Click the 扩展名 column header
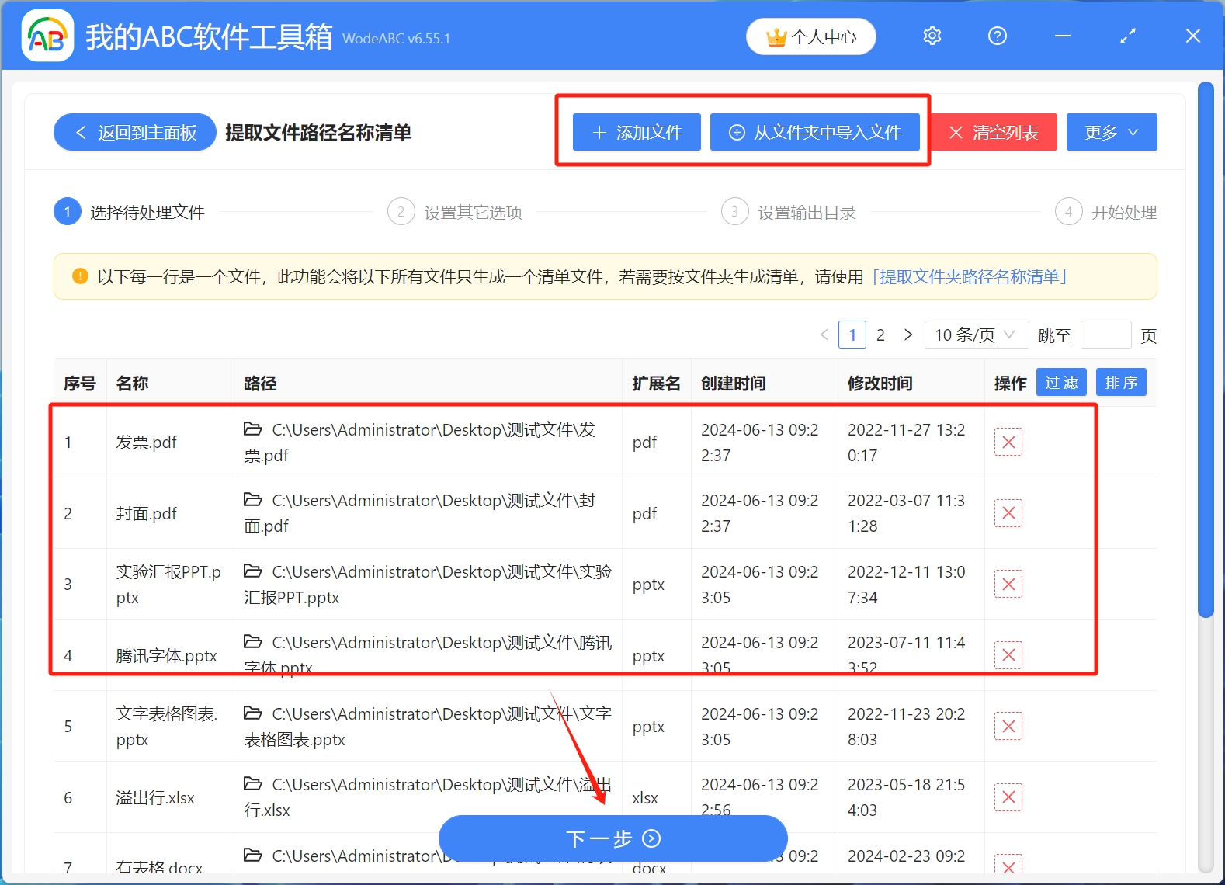The image size is (1225, 885). [656, 383]
